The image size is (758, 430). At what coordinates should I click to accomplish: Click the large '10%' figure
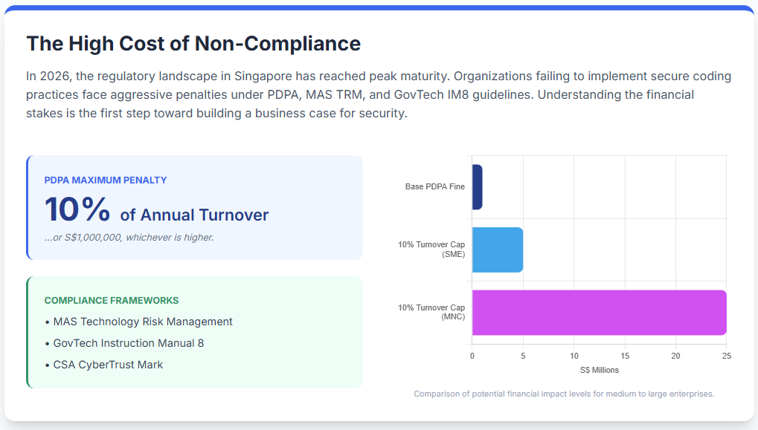coord(77,209)
